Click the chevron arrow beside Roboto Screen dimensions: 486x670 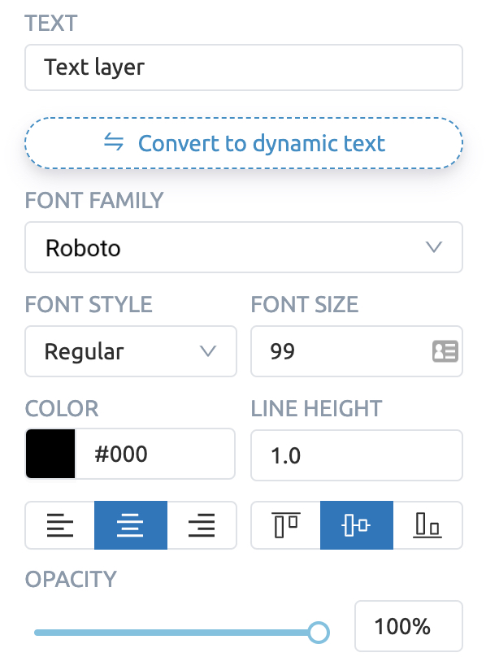(x=434, y=247)
